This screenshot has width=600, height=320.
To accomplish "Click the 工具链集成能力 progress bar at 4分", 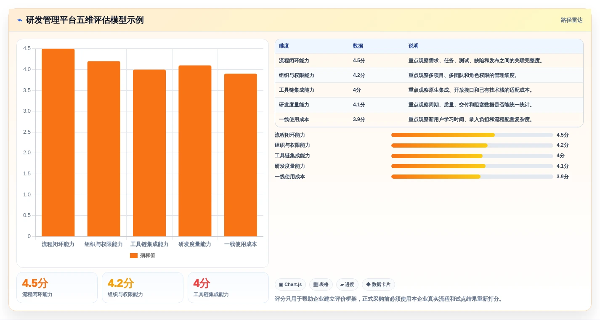I will [x=472, y=156].
